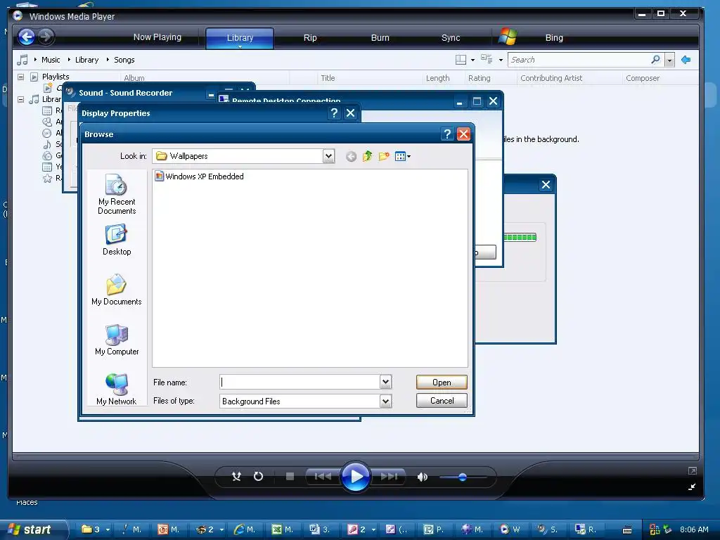Click the Cancel button in Browse
The width and height of the screenshot is (720, 540).
pyautogui.click(x=442, y=400)
